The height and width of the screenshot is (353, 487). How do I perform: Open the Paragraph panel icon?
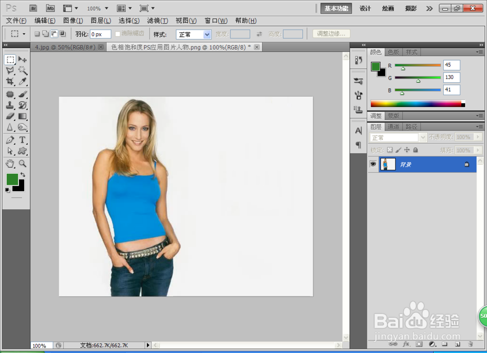tap(358, 145)
